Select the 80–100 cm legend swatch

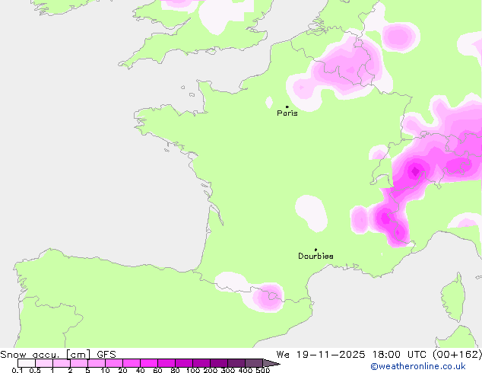[x=184, y=363]
